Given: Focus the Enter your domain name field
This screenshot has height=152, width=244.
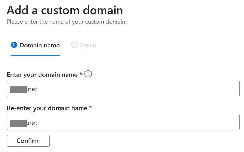Looking at the screenshot, I should point(123,89).
